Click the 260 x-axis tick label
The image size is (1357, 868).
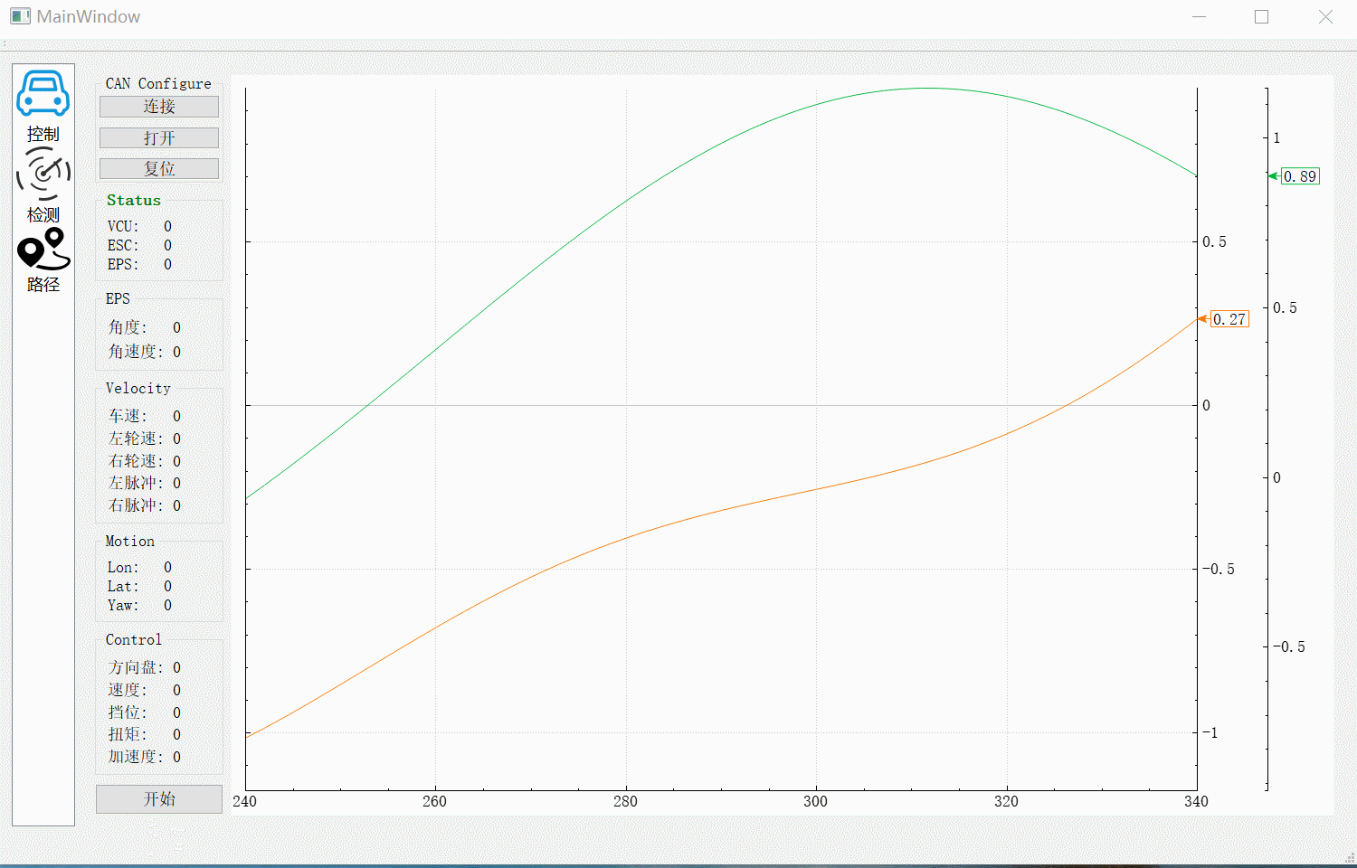tap(434, 801)
